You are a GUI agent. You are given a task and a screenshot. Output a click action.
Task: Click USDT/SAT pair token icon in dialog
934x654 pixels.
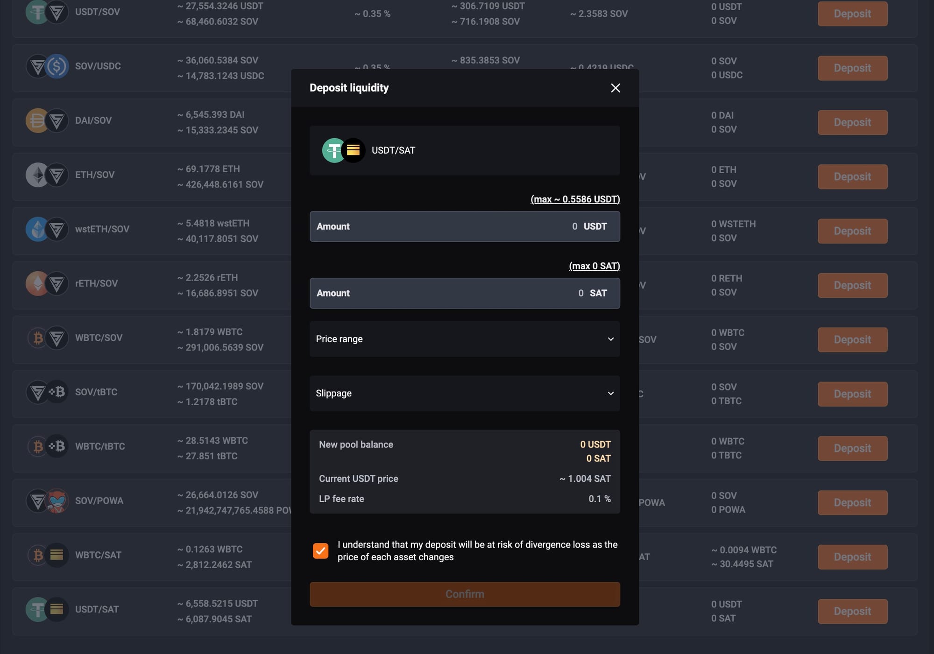(x=344, y=150)
